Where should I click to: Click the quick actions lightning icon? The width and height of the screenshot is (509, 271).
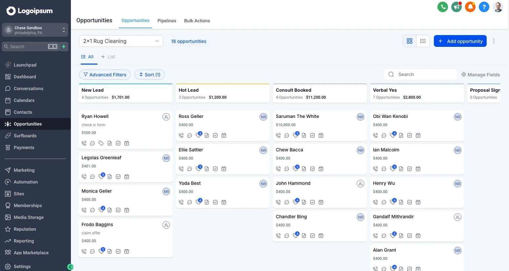pos(64,47)
